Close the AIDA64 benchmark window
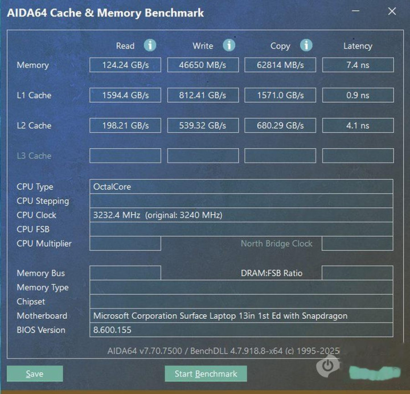Screen dimensions: 410x394 coord(392,11)
